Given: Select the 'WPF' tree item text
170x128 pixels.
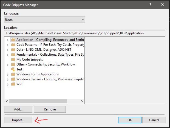Looking at the screenshot, I should pyautogui.click(x=20, y=84).
